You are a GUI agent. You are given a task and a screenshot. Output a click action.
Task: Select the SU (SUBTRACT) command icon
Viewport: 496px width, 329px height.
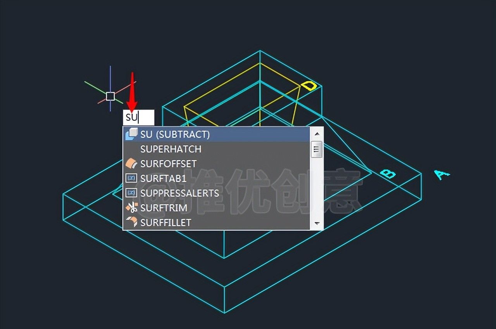(x=131, y=134)
